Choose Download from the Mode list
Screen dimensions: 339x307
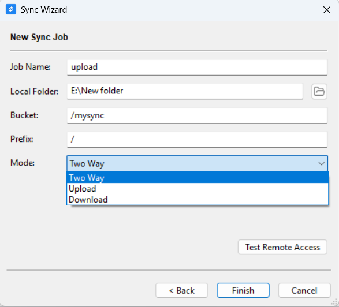[198, 200]
